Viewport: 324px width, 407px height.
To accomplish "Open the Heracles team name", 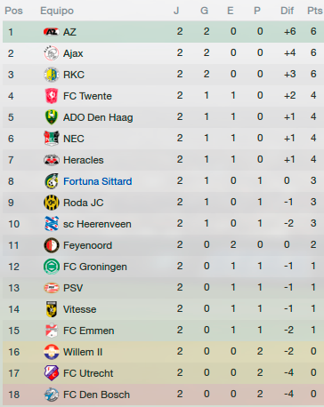I will (x=84, y=160).
